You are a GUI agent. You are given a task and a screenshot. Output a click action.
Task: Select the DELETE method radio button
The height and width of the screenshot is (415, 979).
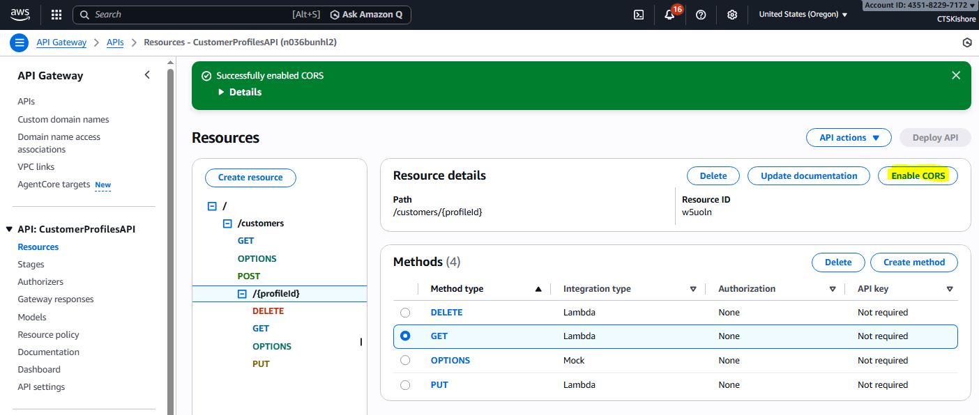(x=405, y=313)
